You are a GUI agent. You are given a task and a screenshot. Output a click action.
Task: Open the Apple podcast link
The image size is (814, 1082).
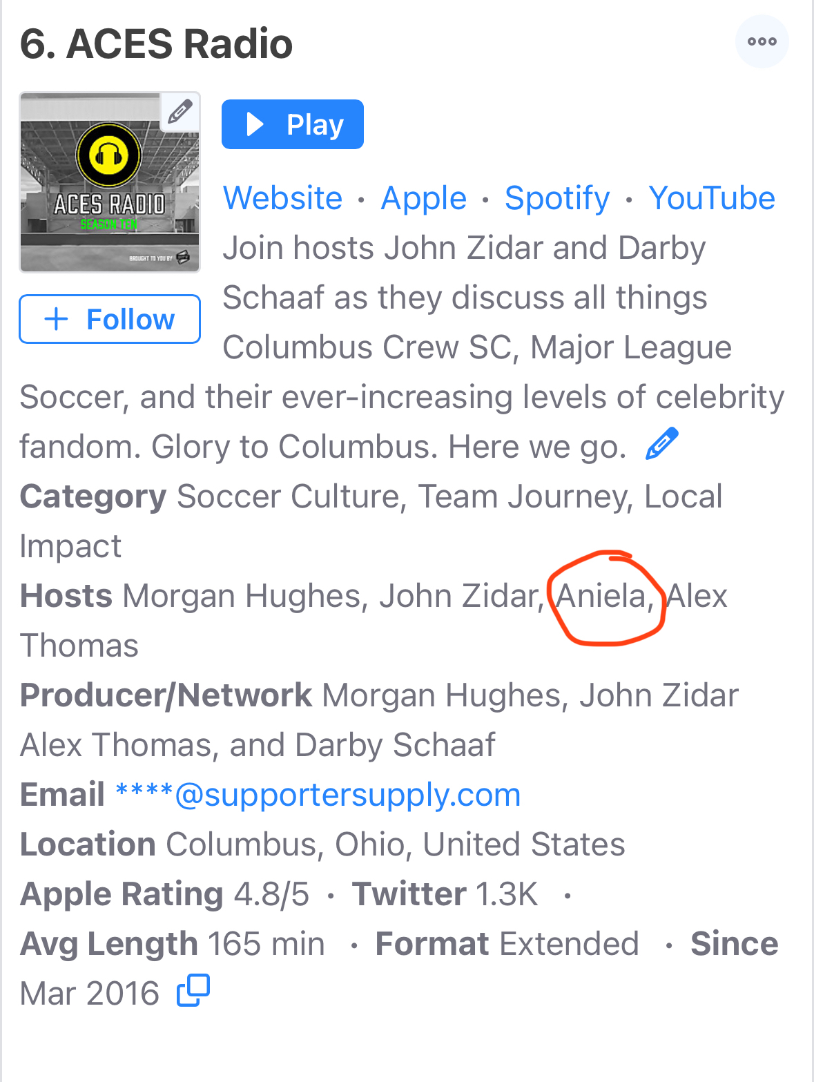click(424, 198)
